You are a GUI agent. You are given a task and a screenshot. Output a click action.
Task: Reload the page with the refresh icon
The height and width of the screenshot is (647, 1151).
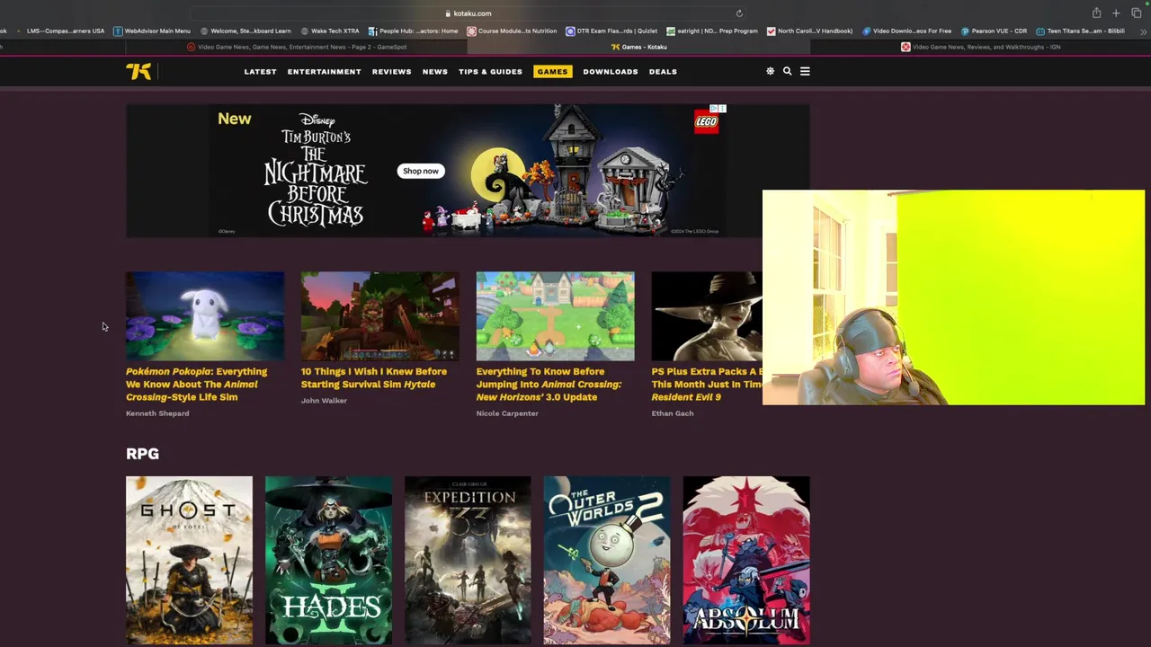[x=739, y=13]
